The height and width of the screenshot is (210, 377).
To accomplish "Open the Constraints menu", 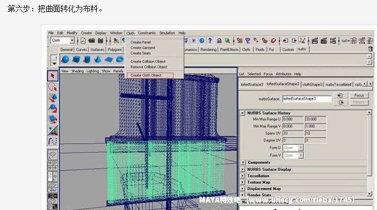I will [147, 33].
